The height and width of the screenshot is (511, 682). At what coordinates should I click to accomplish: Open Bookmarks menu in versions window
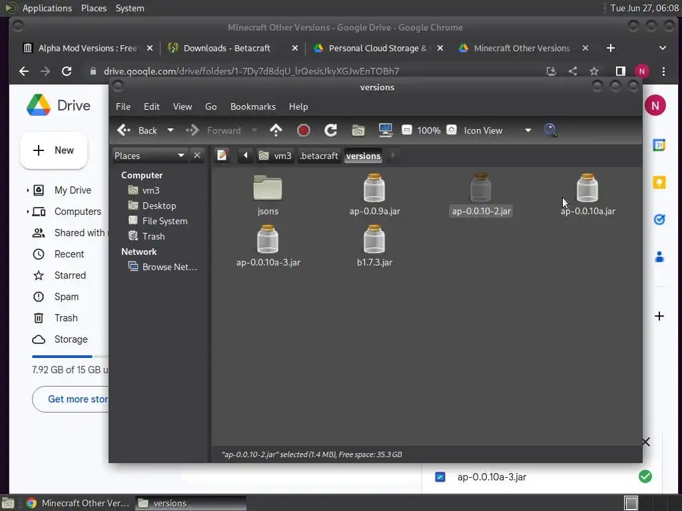[x=252, y=106]
